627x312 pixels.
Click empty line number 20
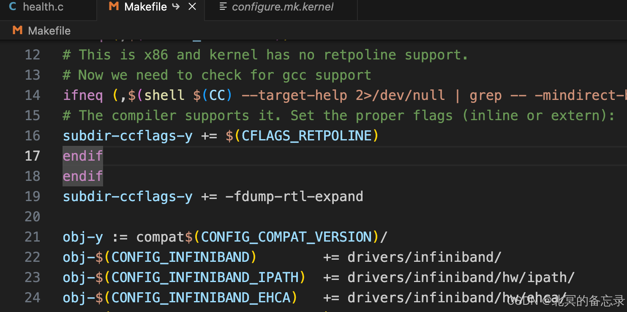pos(32,217)
